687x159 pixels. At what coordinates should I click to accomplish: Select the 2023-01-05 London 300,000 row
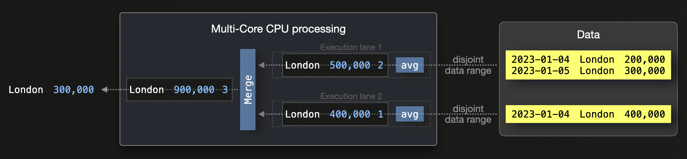pyautogui.click(x=588, y=71)
